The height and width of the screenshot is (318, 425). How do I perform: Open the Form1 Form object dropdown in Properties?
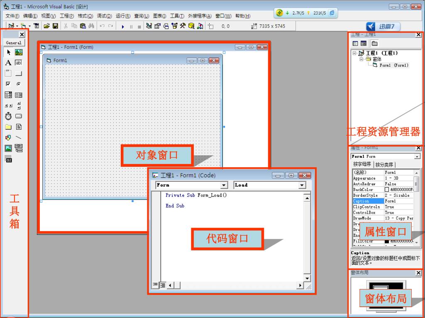point(417,157)
